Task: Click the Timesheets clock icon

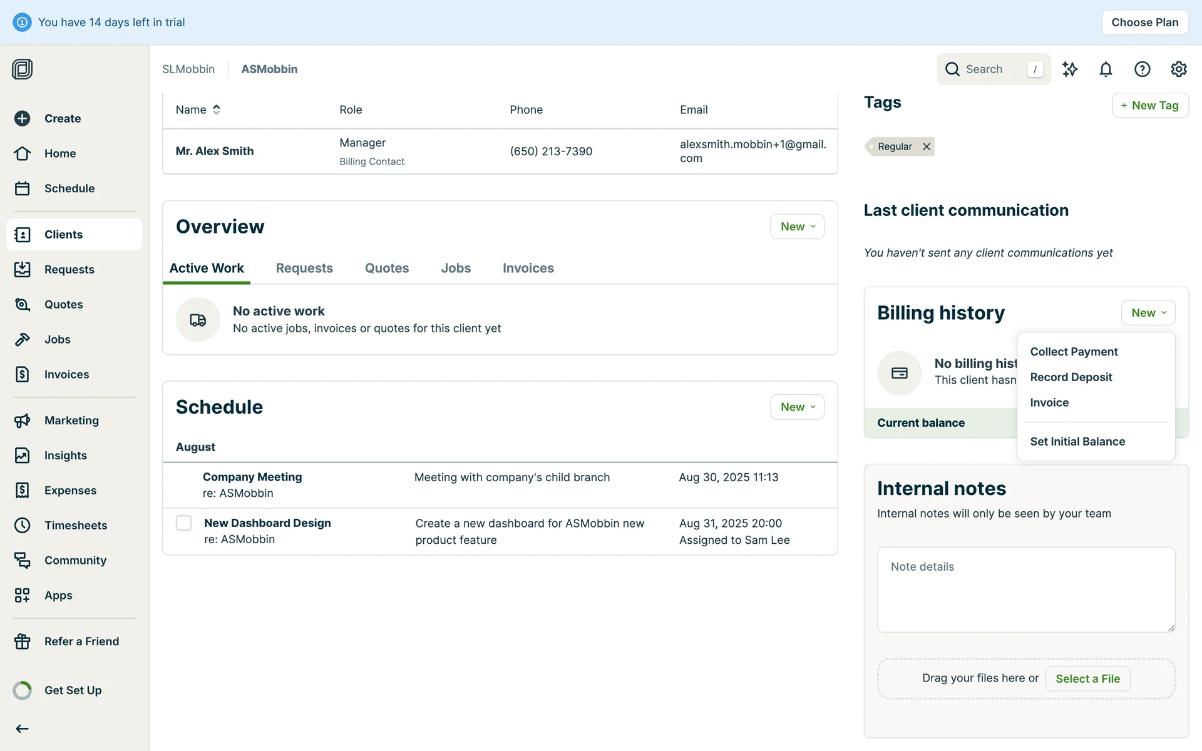Action: tap(23, 525)
